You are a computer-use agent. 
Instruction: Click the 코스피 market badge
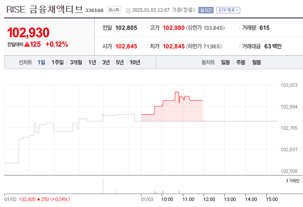click(x=114, y=10)
